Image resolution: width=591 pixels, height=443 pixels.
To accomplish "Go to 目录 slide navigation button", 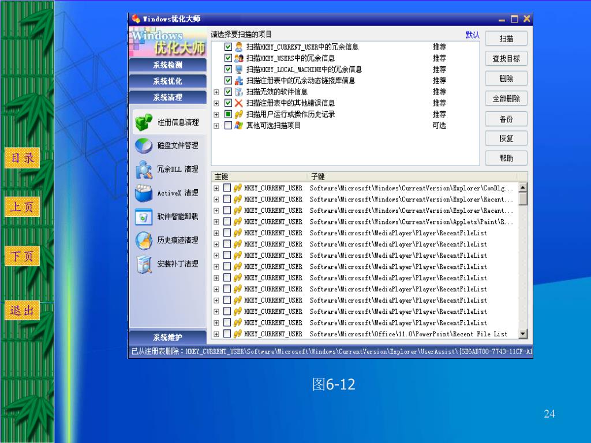I will (x=23, y=158).
